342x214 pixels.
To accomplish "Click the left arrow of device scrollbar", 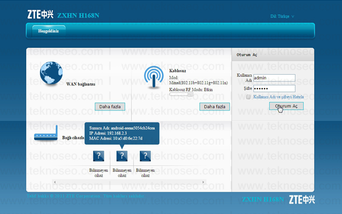I will 55,182.
